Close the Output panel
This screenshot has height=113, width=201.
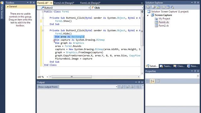click(142, 82)
